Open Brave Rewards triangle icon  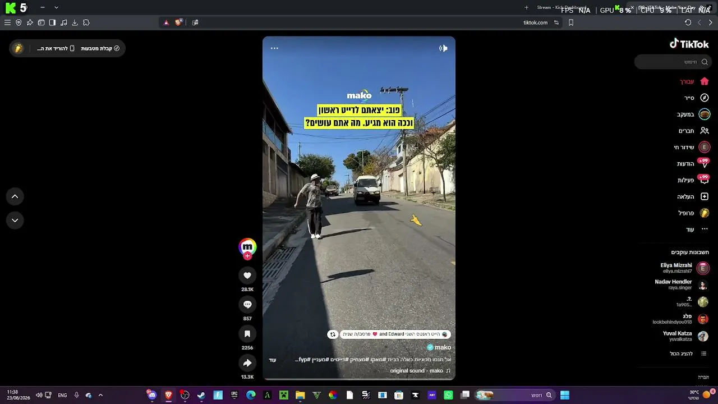[x=166, y=22]
